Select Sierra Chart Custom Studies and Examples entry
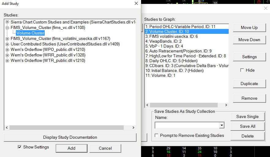The width and height of the screenshot is (270, 157). click(73, 22)
